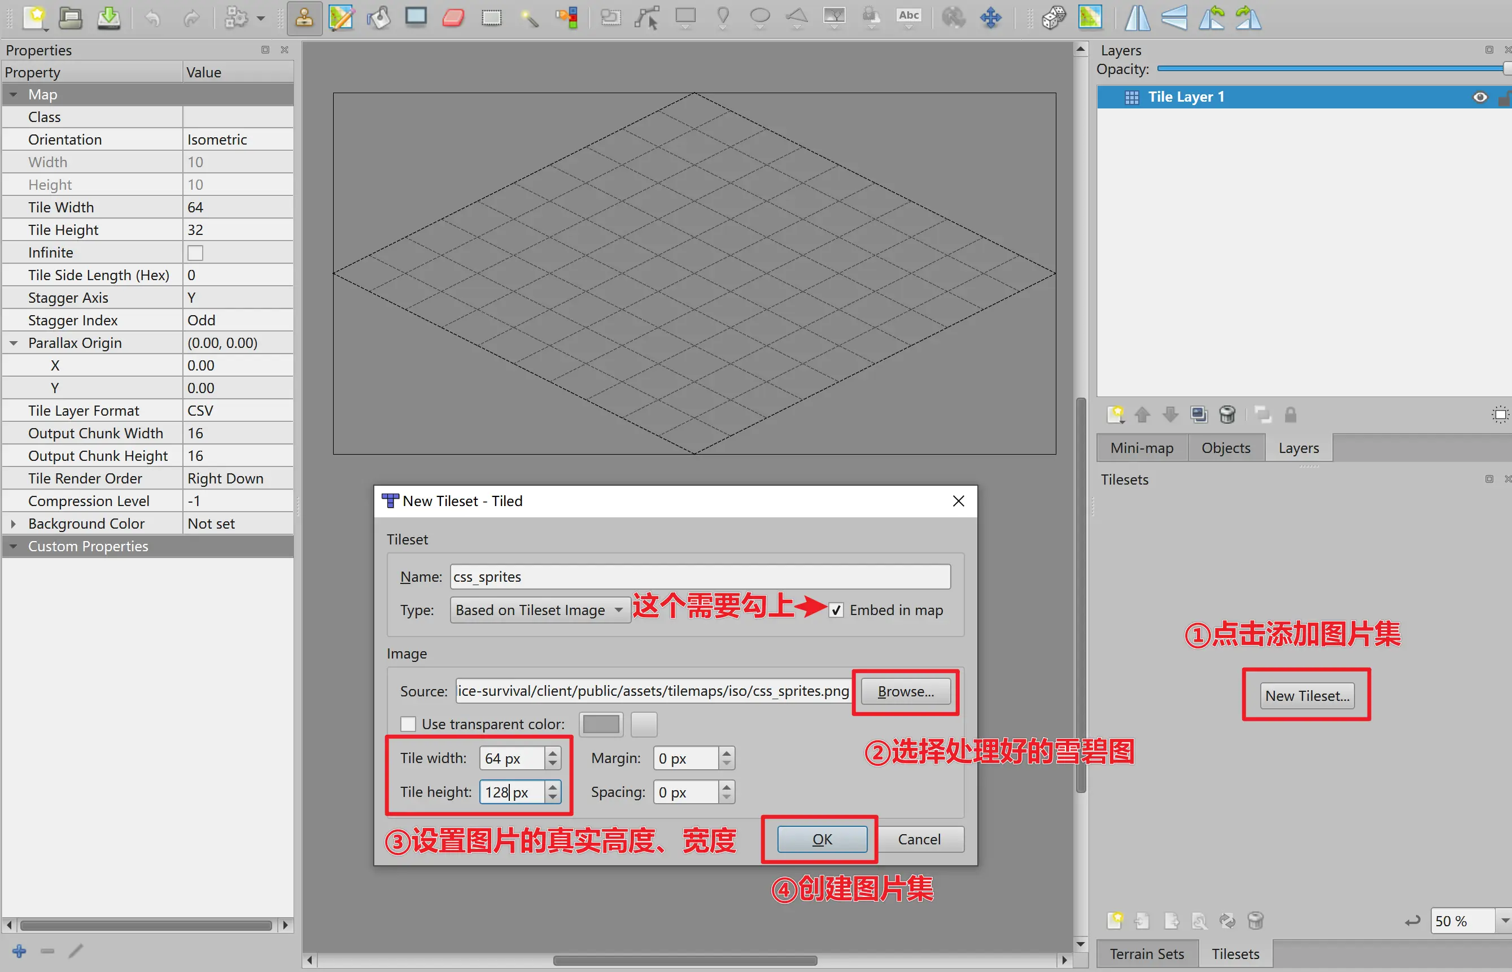Expand the Background Color property
Screen dimensions: 1512x972
tap(13, 523)
